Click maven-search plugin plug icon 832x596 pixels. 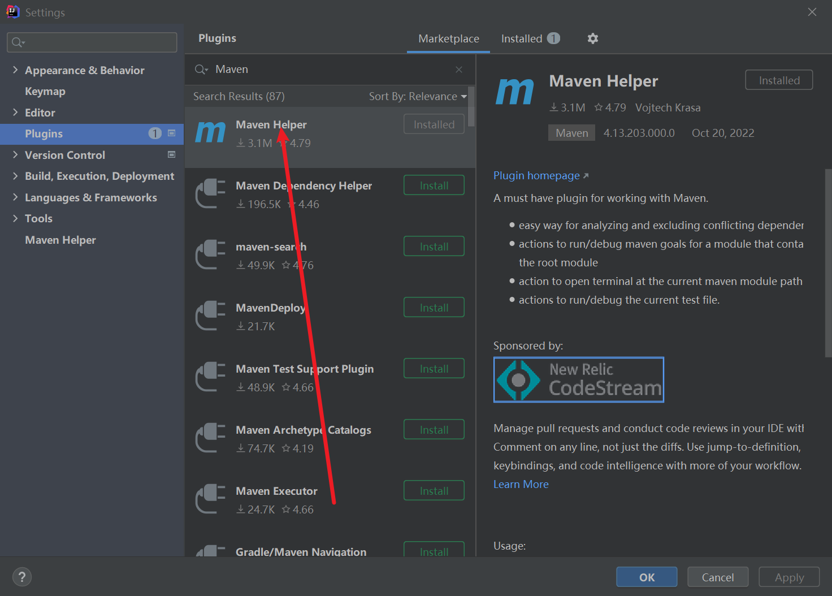pyautogui.click(x=210, y=254)
